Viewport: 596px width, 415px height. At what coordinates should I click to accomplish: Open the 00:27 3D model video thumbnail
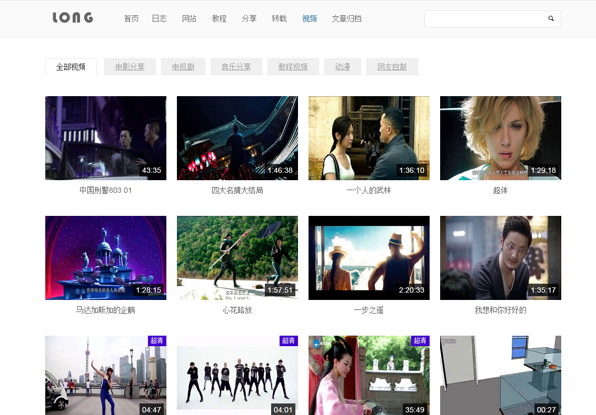click(501, 375)
